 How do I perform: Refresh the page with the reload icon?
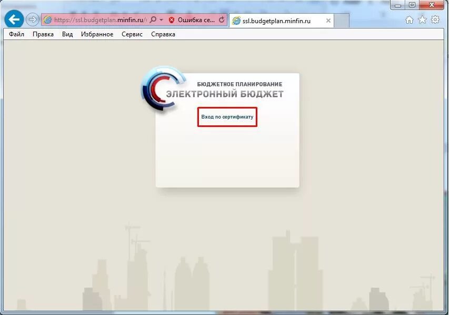point(222,19)
